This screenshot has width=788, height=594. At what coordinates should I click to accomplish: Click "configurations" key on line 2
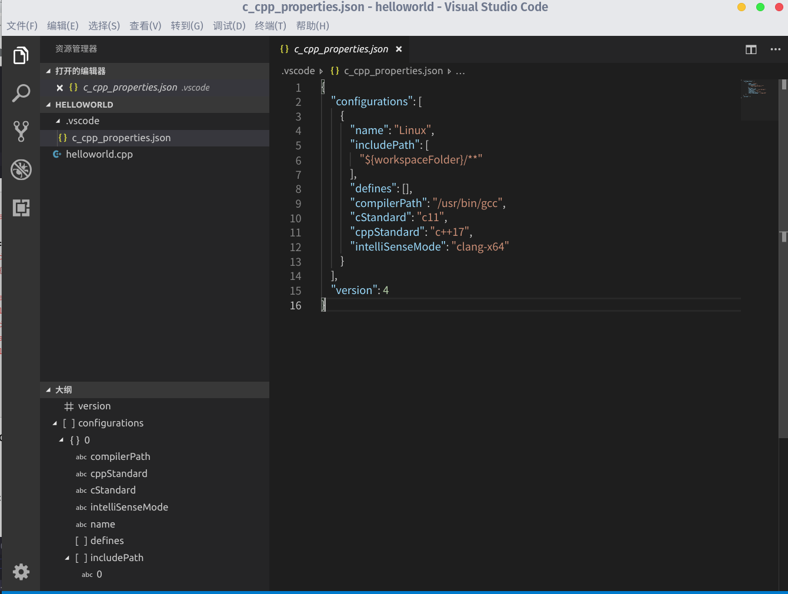(x=372, y=102)
